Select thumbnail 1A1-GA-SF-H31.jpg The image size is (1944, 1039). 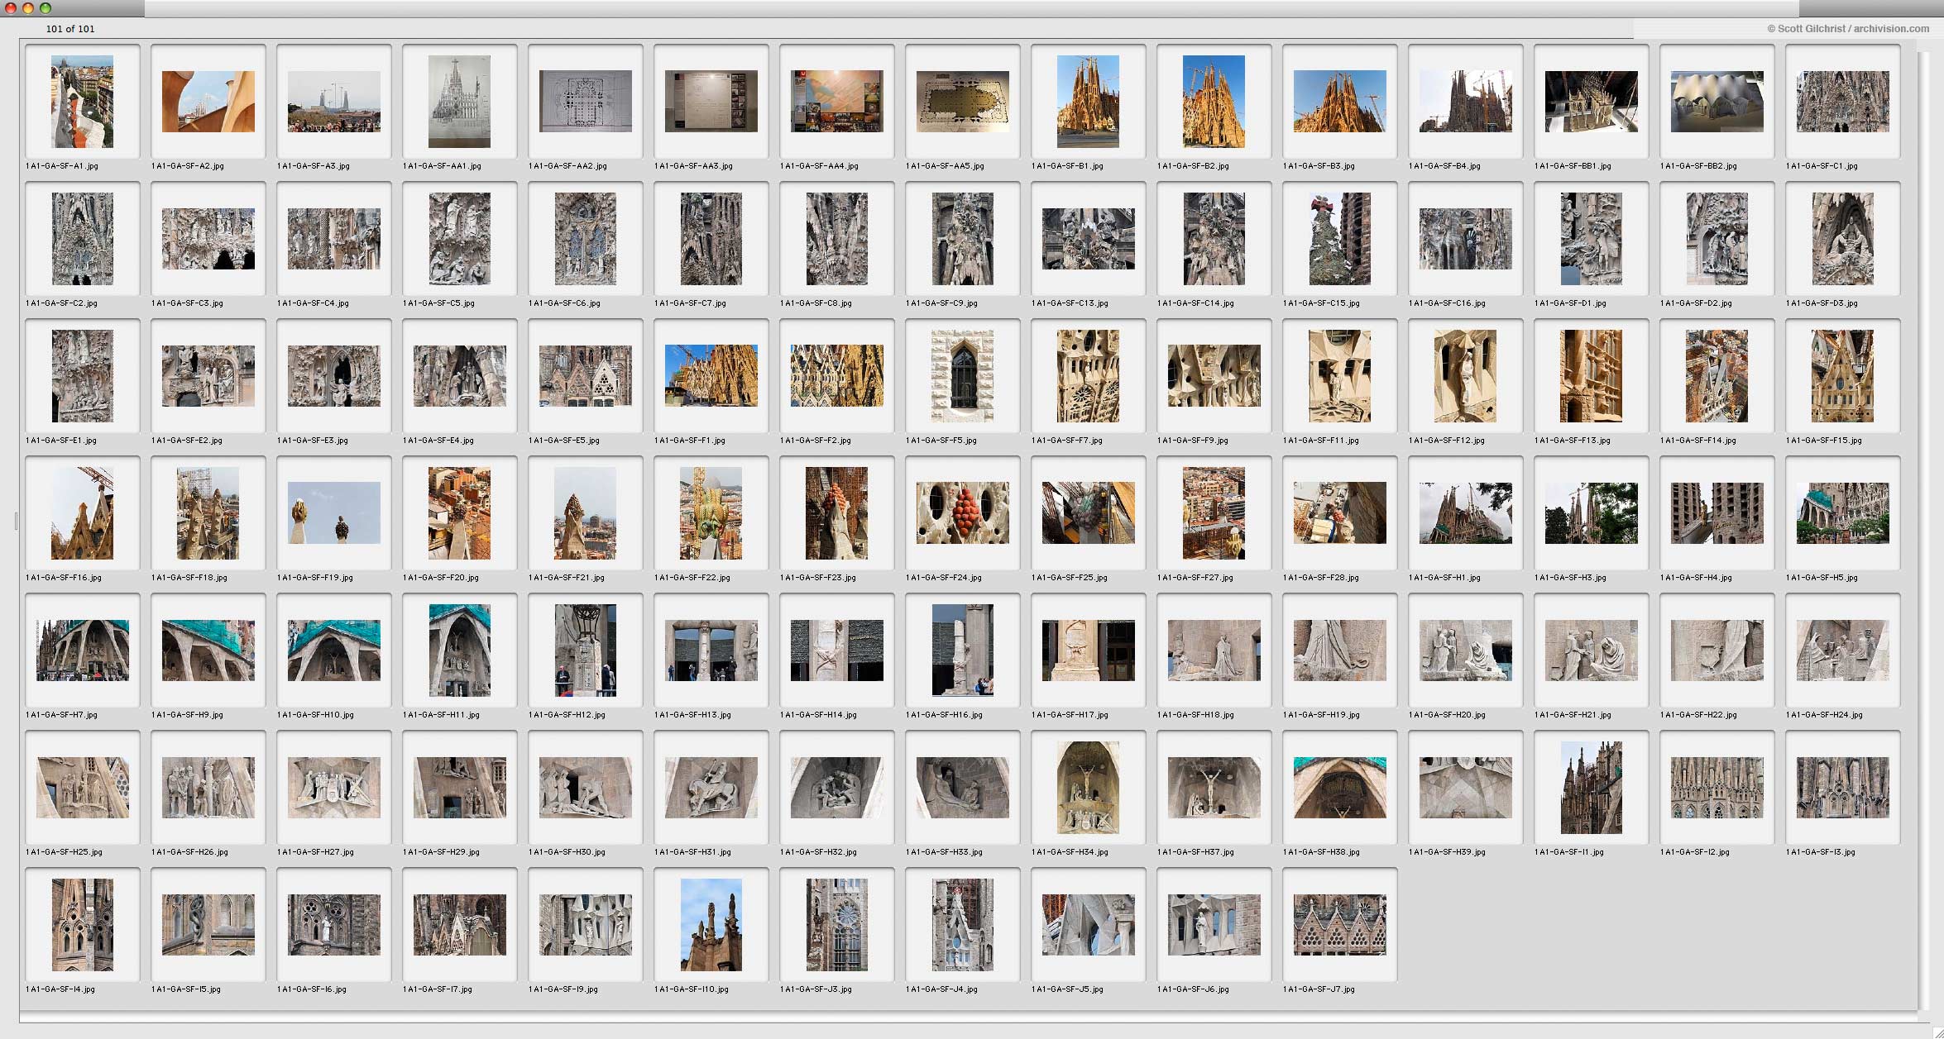pos(711,788)
